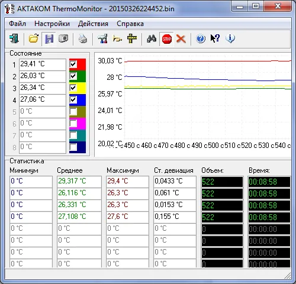Open help with the blue question mark icon

201,38
